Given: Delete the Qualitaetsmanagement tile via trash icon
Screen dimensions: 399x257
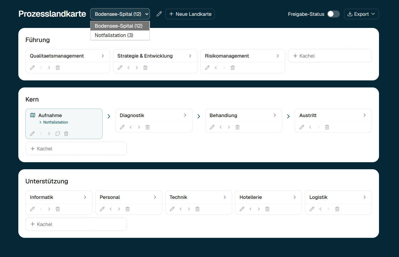Looking at the screenshot, I should click(58, 68).
